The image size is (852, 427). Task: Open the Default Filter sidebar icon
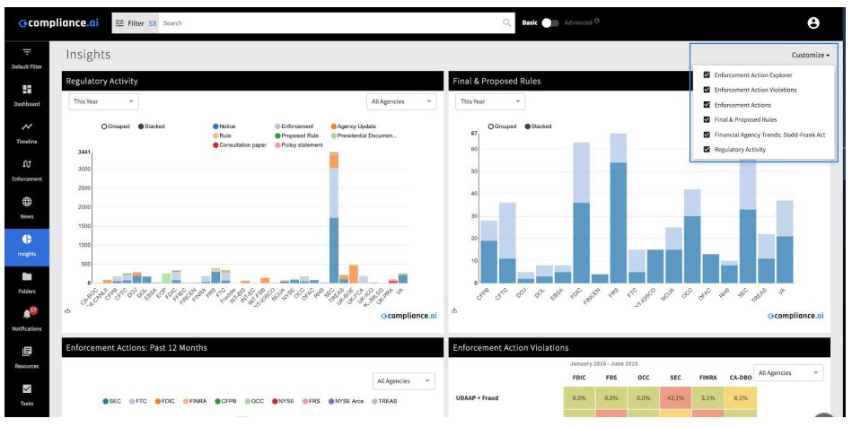point(27,53)
